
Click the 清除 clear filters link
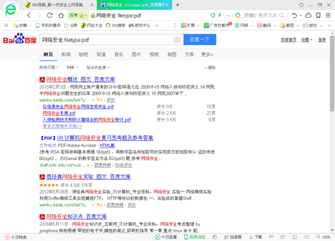[210, 68]
